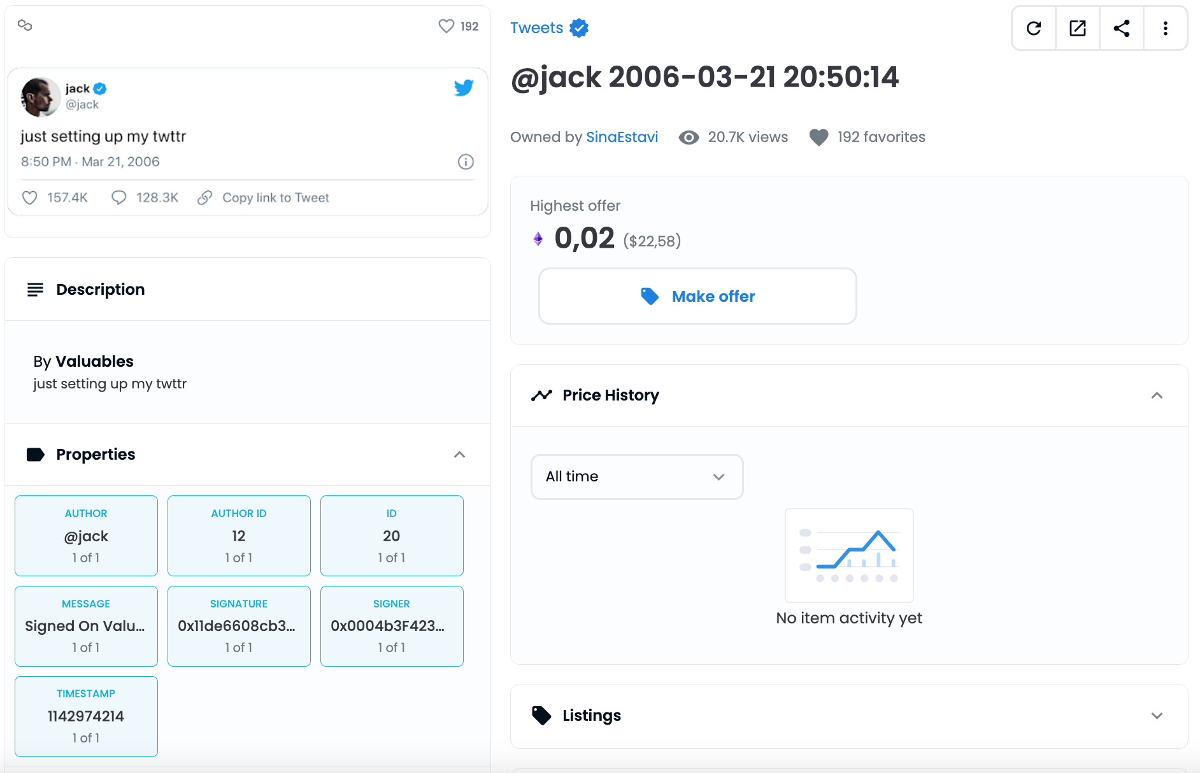
Task: Select the AUTHOR ID 12 property
Action: (239, 535)
